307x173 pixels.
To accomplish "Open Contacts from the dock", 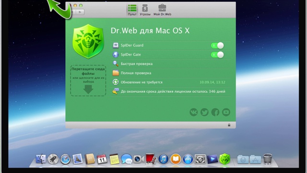I will tap(90, 159).
